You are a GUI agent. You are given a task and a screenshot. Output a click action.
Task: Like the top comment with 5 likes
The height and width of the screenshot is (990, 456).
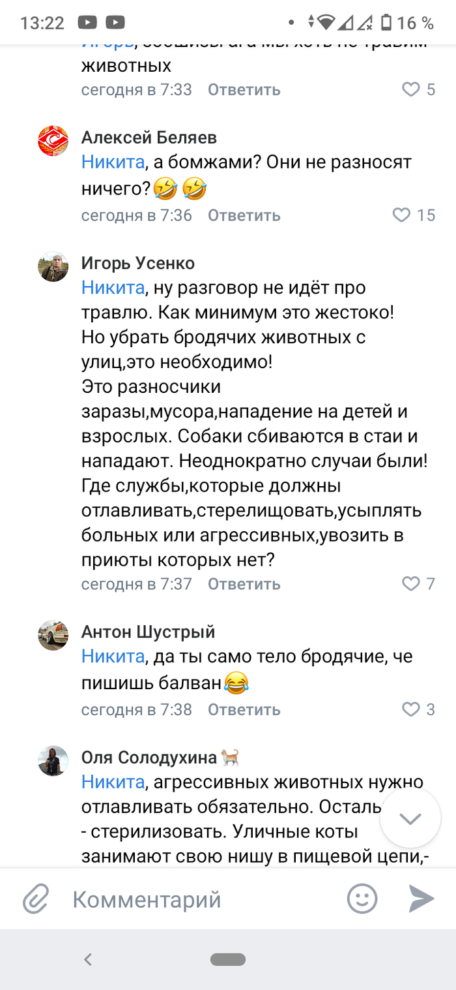410,89
